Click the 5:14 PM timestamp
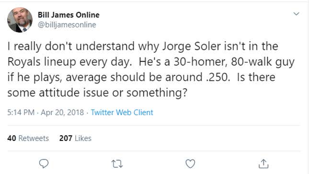309x174 pixels. (x=21, y=112)
